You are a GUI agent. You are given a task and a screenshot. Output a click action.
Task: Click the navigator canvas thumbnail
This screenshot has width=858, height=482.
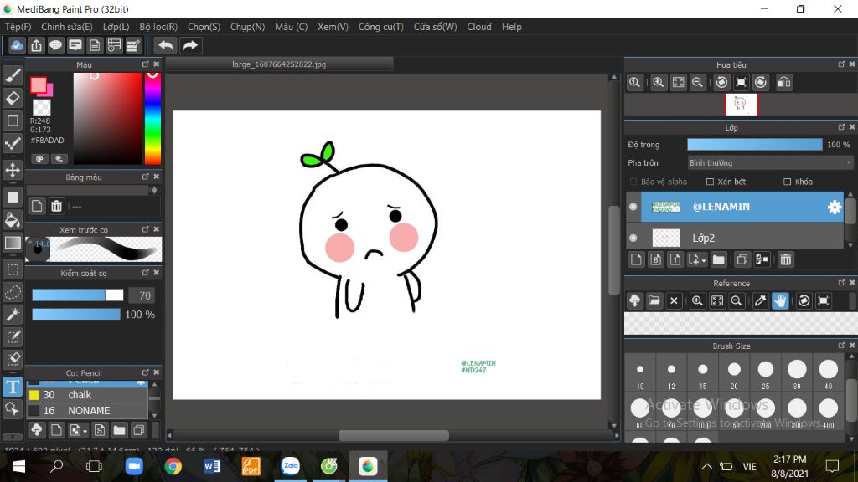(x=742, y=105)
